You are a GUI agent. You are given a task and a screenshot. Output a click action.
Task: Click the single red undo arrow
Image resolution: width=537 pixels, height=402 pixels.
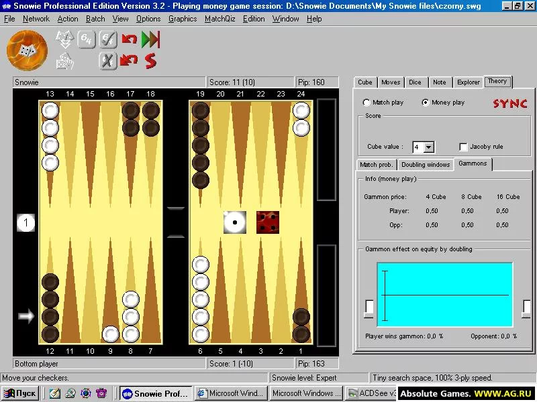pyautogui.click(x=130, y=39)
